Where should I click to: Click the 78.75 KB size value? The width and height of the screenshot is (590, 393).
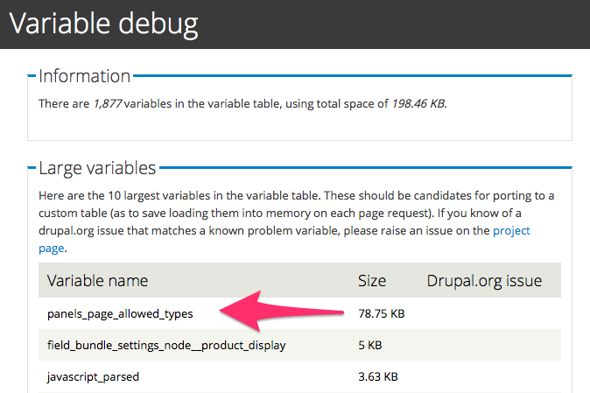382,312
